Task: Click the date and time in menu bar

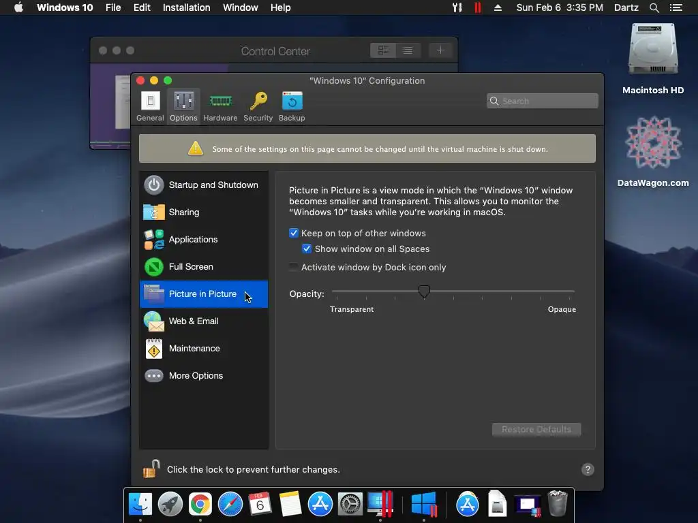Action: coord(560,7)
